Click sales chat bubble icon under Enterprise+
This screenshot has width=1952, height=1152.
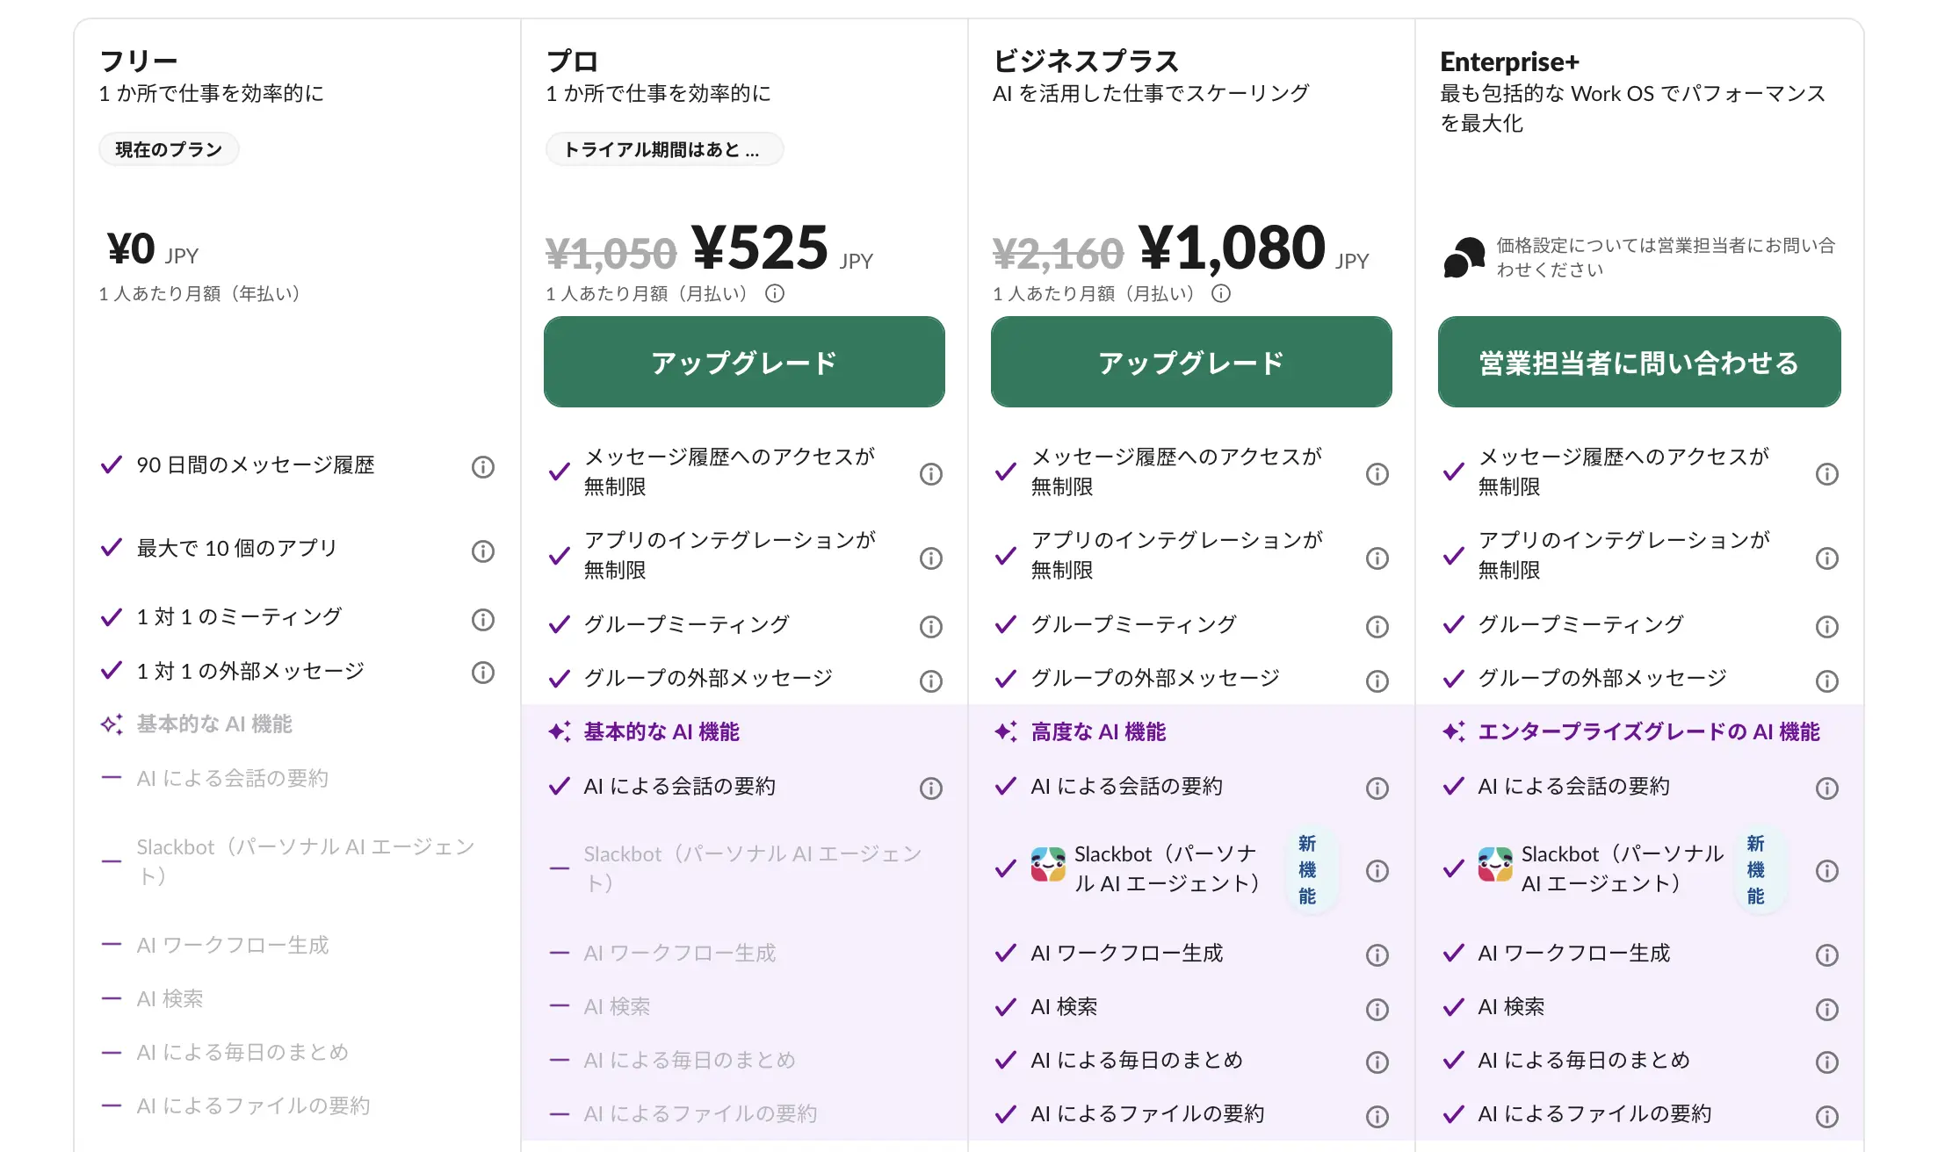[1464, 257]
